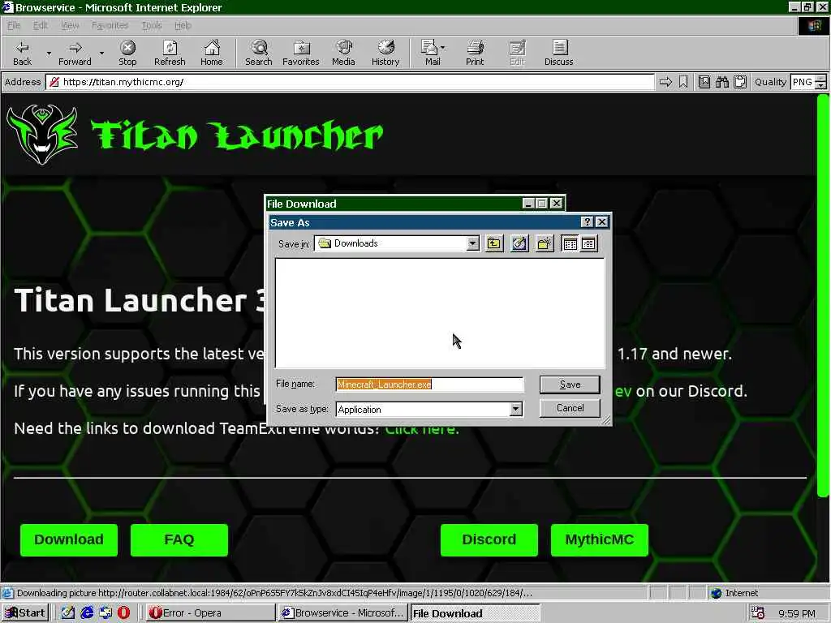Create a new folder in Save As dialog
831x623 pixels.
(x=545, y=243)
